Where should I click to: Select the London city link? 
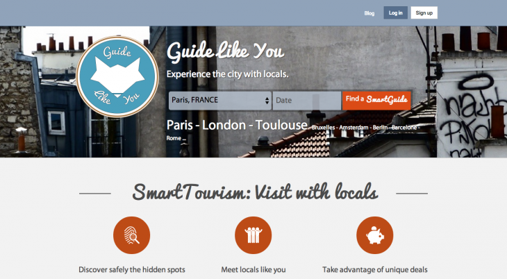coord(224,126)
